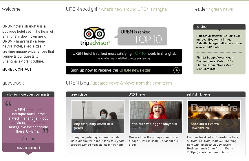The width and height of the screenshot is (249, 161).
Task: Select 'the latest' reader tab
Action: click(201, 27)
